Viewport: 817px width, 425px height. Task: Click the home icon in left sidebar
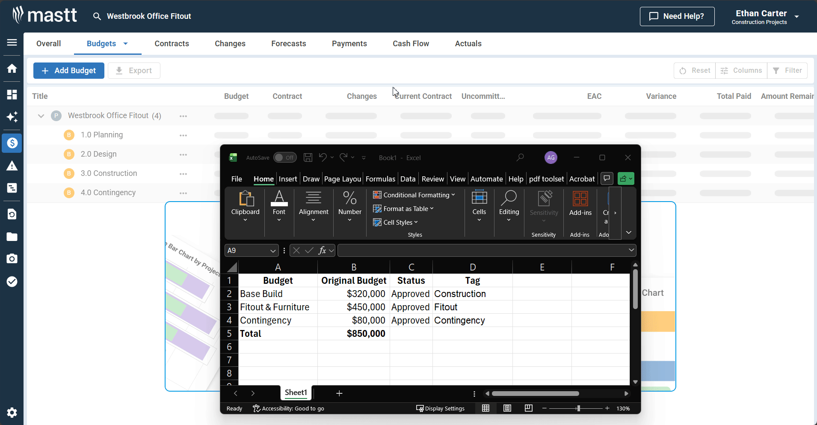pyautogui.click(x=12, y=68)
